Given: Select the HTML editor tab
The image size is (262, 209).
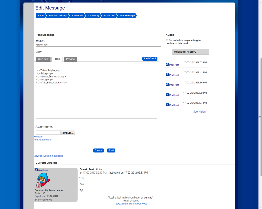Looking at the screenshot, I should [x=57, y=59].
